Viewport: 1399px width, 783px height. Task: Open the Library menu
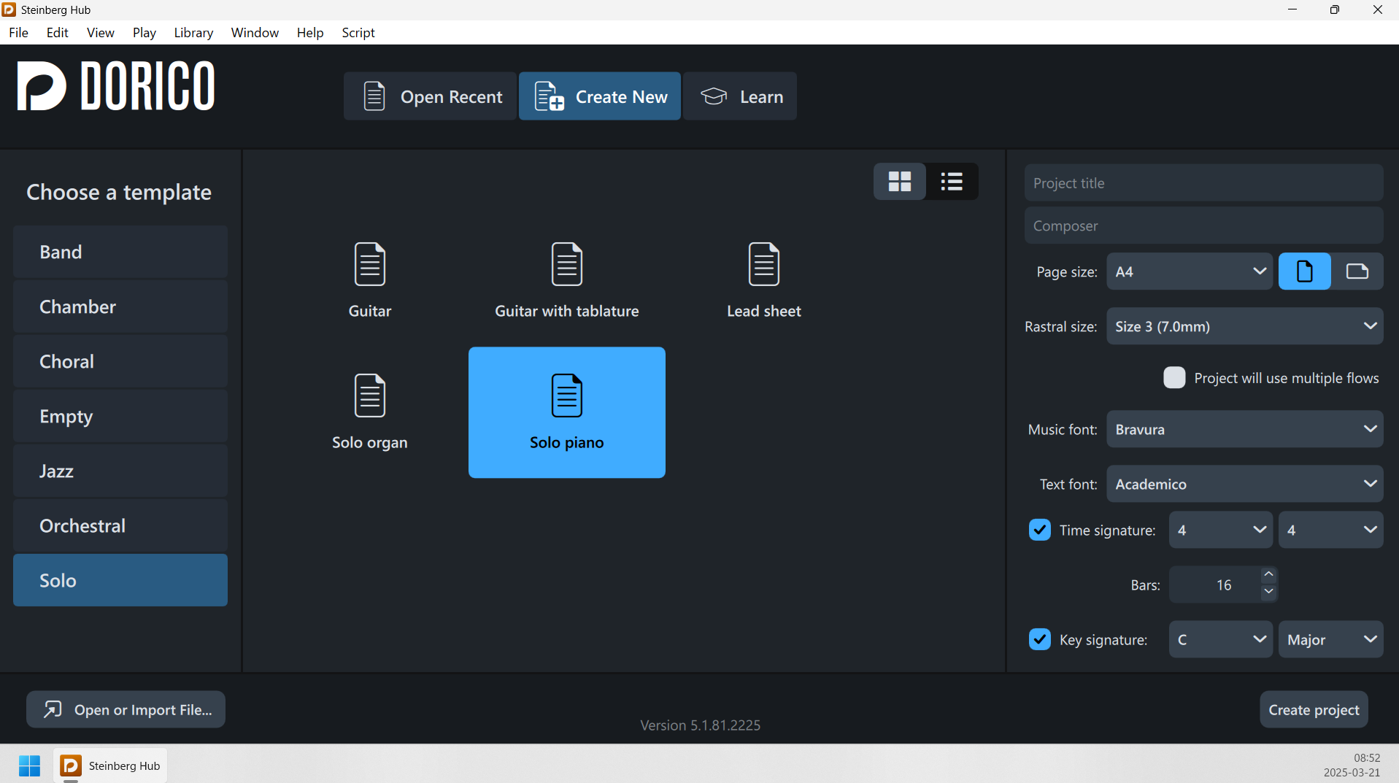(x=193, y=32)
